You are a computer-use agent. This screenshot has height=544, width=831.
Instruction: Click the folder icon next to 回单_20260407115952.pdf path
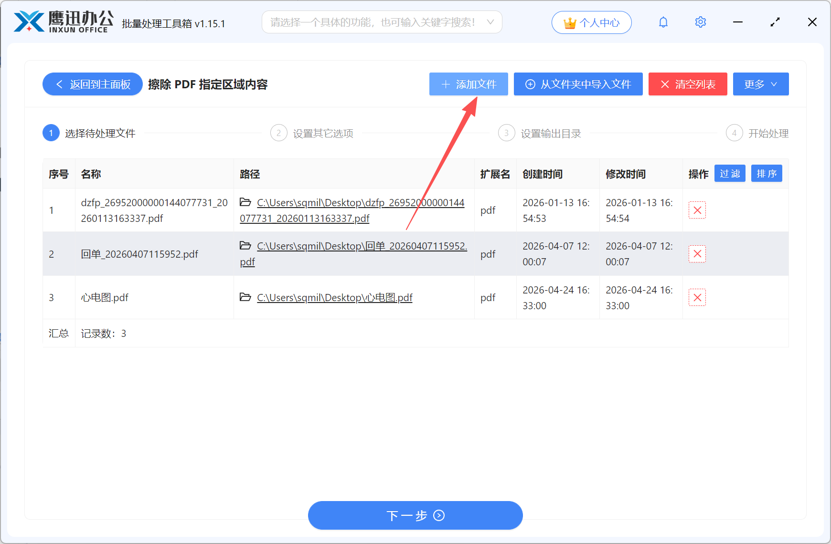pyautogui.click(x=245, y=245)
